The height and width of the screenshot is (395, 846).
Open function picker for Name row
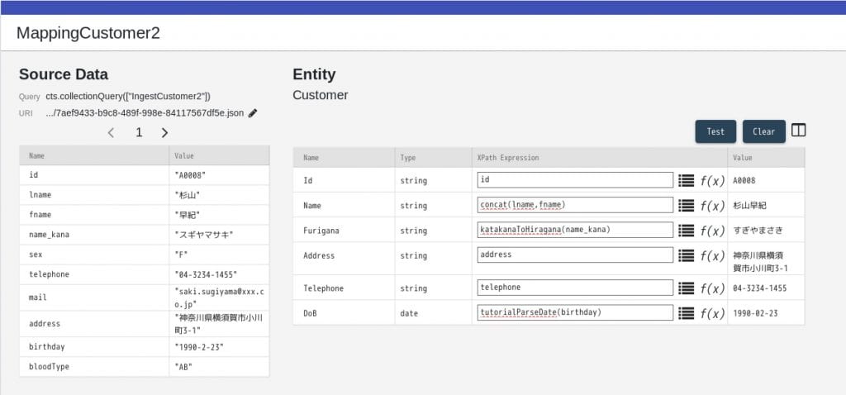coord(712,206)
